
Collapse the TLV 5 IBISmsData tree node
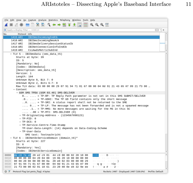point(11,54)
